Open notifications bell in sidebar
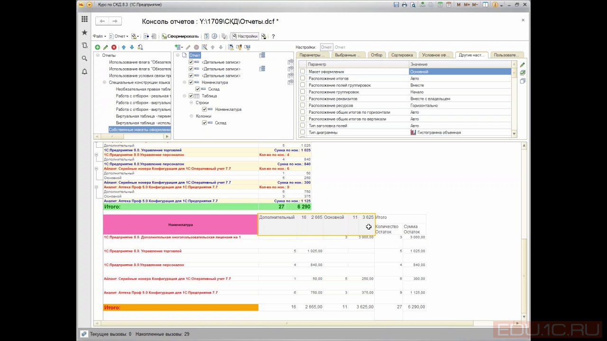Screen dimensions: 607x341 (x=84, y=72)
